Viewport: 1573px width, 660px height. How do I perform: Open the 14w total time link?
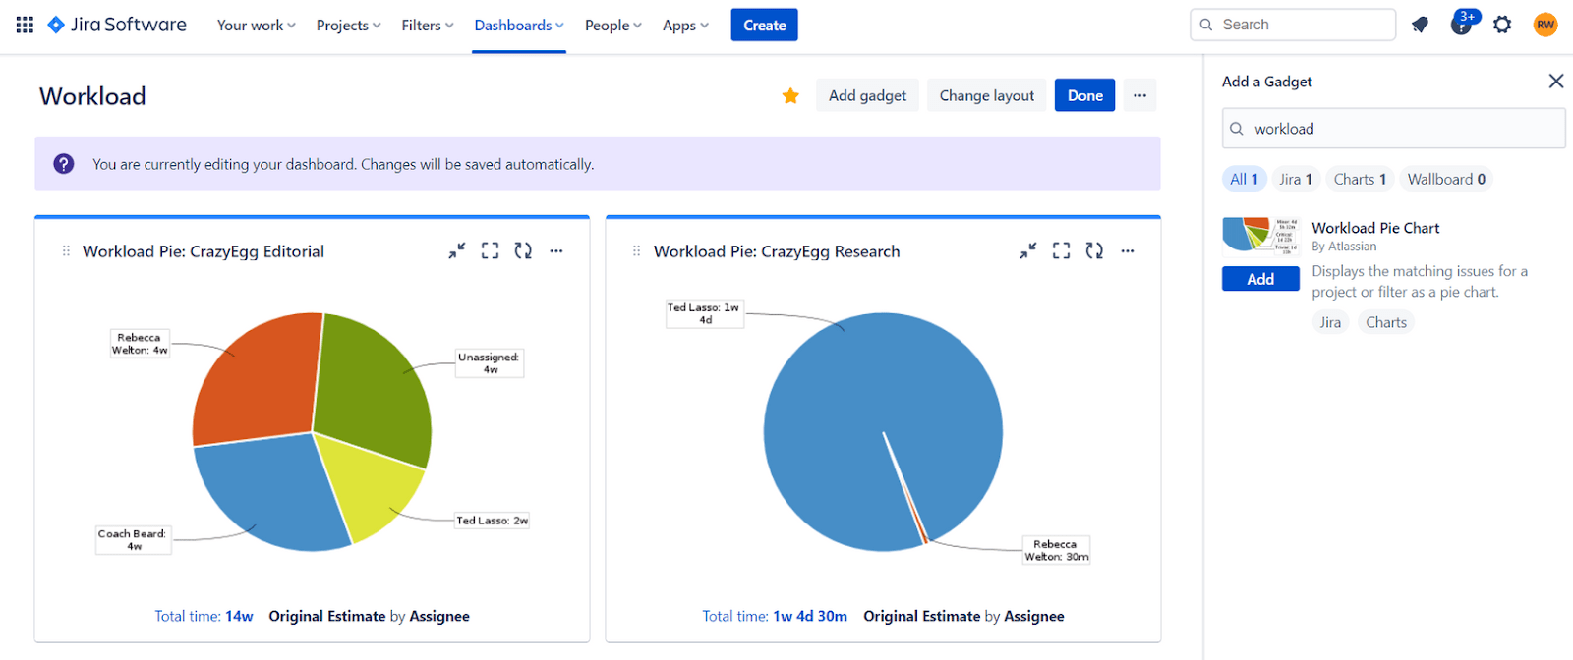(239, 616)
